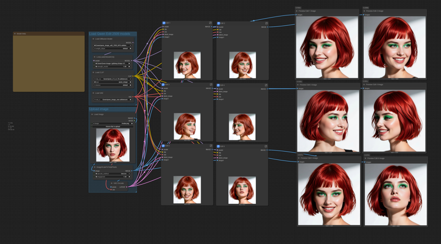Click the blue subgraph icon on Edit 1 node

(x=164, y=23)
